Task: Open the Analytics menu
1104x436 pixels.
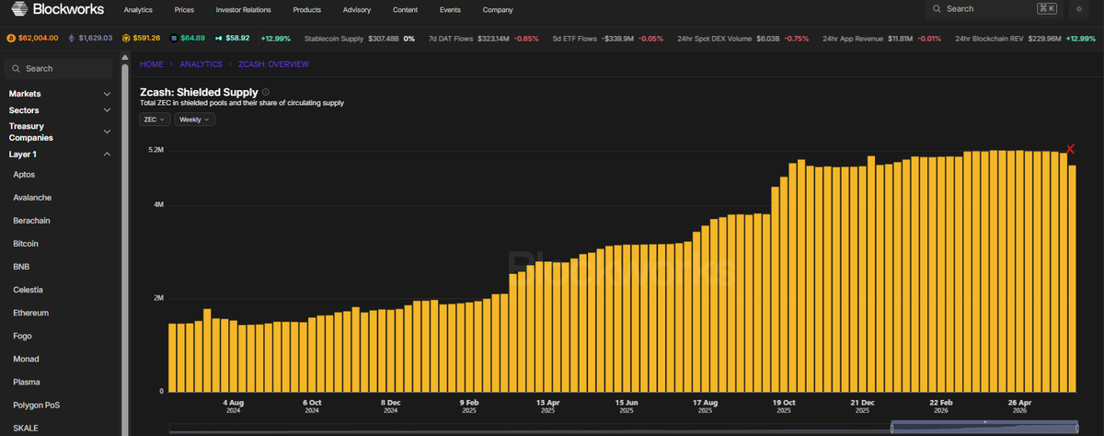Action: point(138,9)
